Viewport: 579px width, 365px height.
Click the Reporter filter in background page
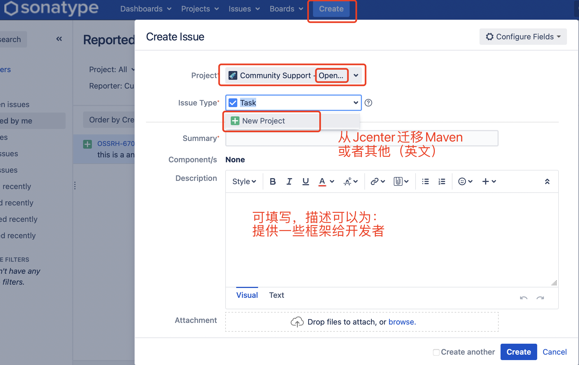112,86
